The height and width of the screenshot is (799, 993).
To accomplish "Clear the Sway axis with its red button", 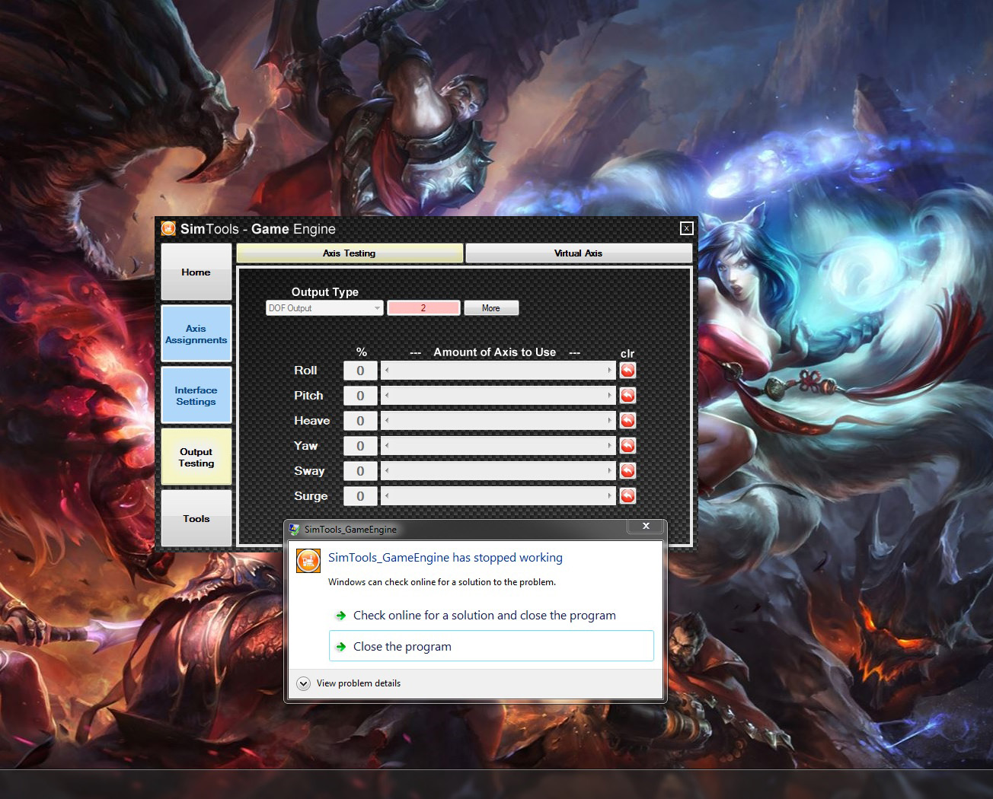I will coord(627,471).
